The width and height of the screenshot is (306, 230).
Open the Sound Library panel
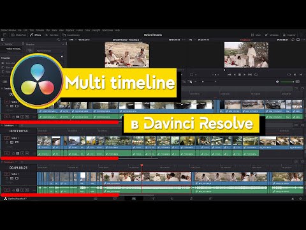(x=71, y=35)
